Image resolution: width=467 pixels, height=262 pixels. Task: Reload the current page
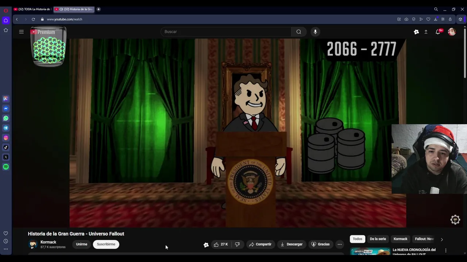point(33,19)
